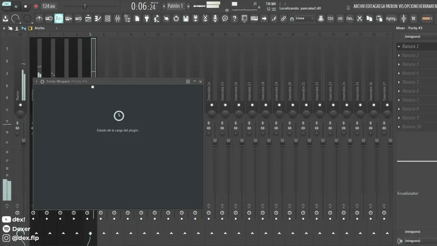437x246 pixels.
Task: Open the EDIT menu
Action: click(369, 6)
